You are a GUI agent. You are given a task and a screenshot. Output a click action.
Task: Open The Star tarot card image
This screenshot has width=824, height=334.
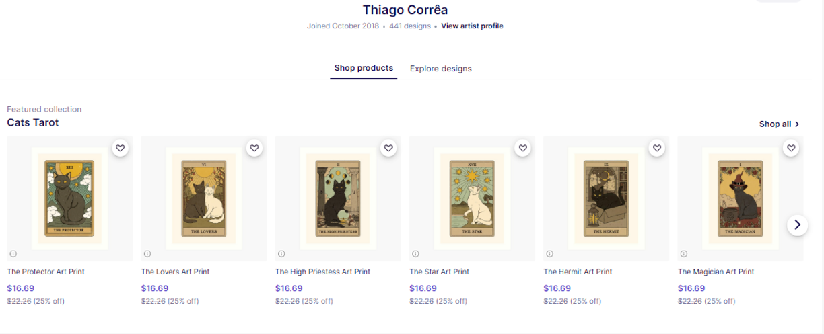[x=472, y=198]
